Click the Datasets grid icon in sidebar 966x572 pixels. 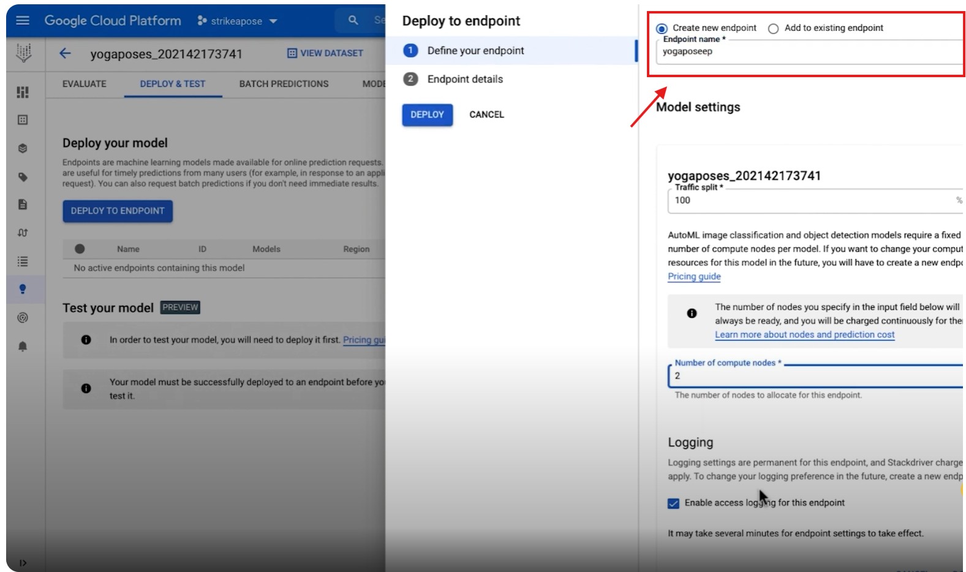tap(23, 120)
